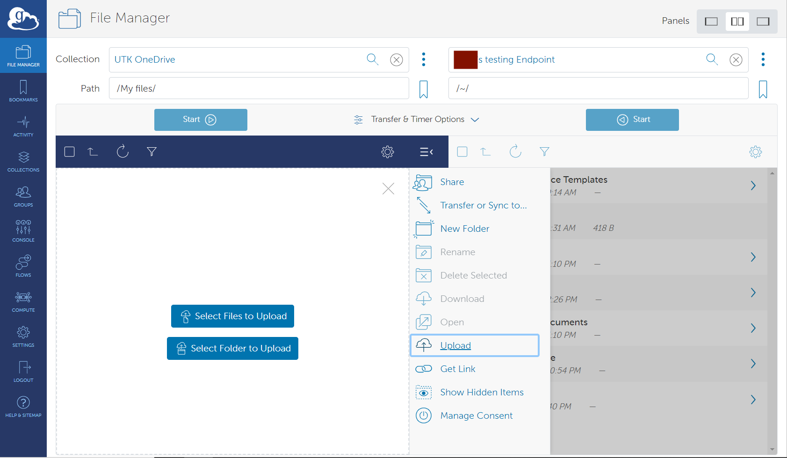The width and height of the screenshot is (787, 458).
Task: Open Flows in the left sidebar
Action: [x=23, y=266]
